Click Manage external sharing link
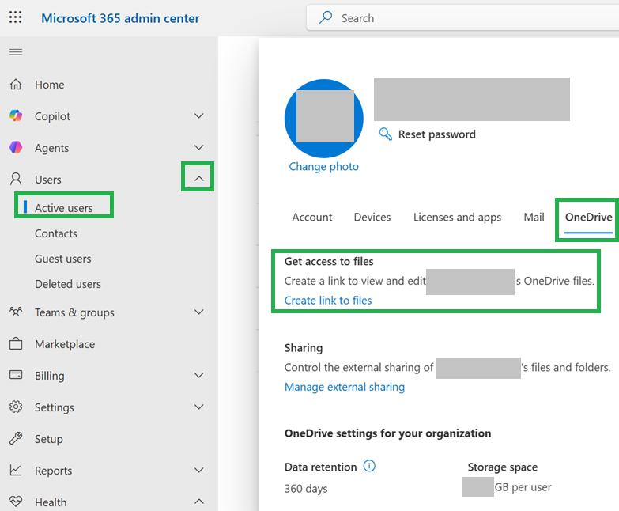Screen dimensions: 619x511 click(345, 387)
